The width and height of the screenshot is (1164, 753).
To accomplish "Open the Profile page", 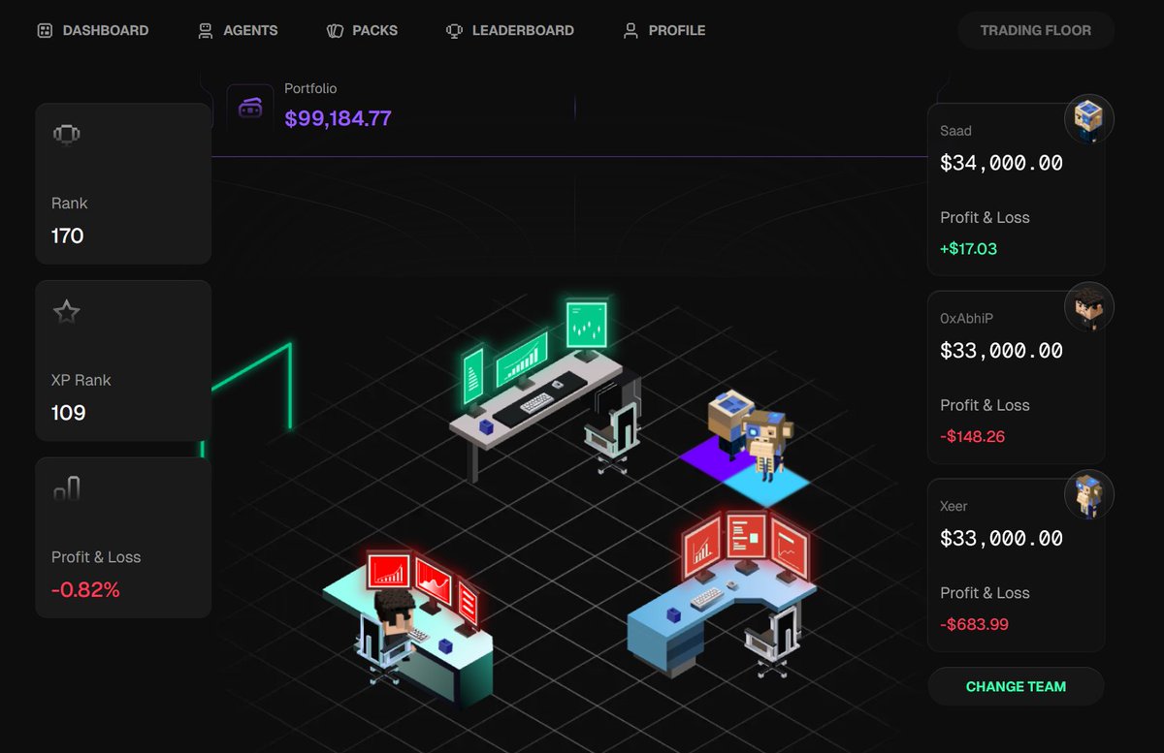I will [663, 30].
